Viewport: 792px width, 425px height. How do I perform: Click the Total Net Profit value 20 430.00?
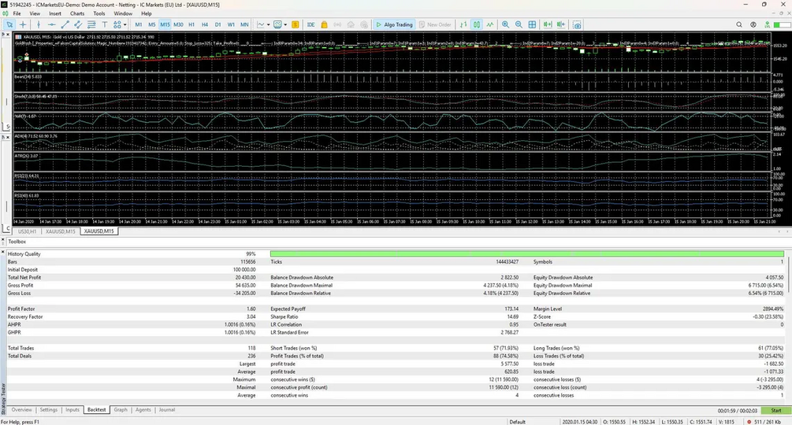[245, 278]
